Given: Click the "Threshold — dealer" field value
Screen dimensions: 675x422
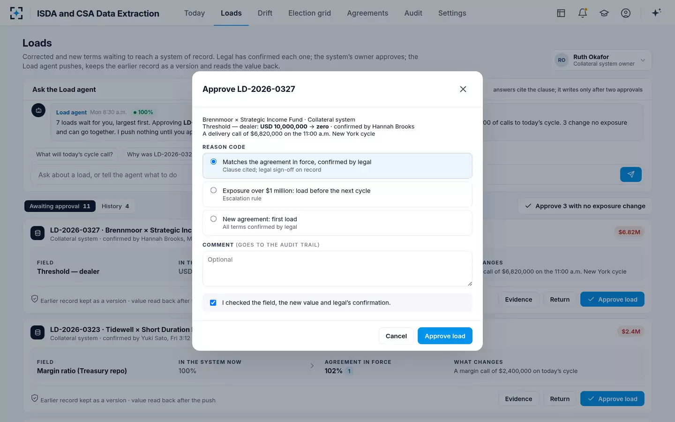Looking at the screenshot, I should [68, 271].
